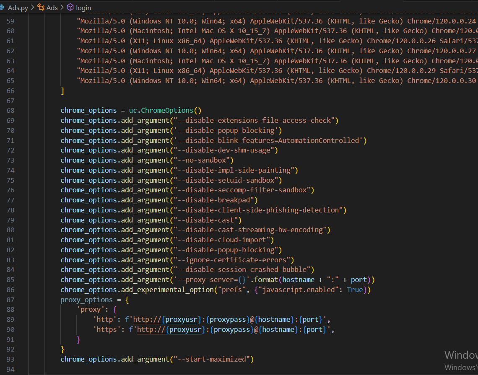Click the "--disable-breakpad" string

[214, 200]
